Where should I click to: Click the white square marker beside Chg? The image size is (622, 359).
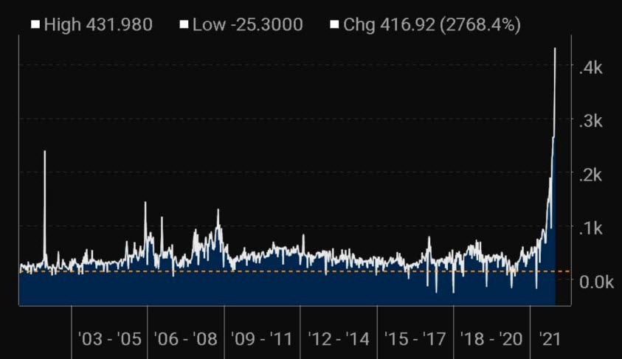click(335, 25)
